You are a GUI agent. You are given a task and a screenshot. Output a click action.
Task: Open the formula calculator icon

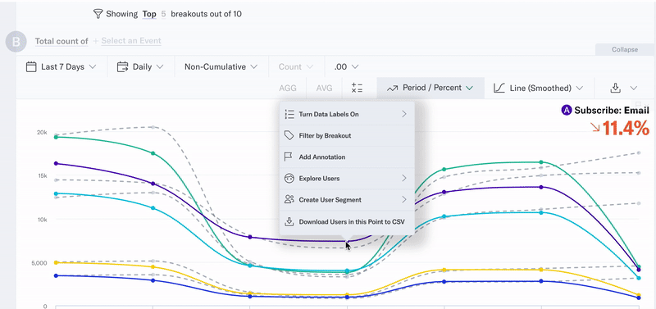point(357,89)
